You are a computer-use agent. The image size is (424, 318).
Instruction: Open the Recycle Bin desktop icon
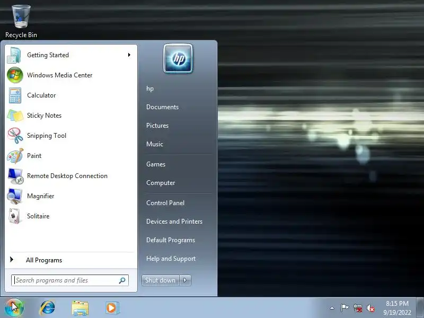coord(21,22)
